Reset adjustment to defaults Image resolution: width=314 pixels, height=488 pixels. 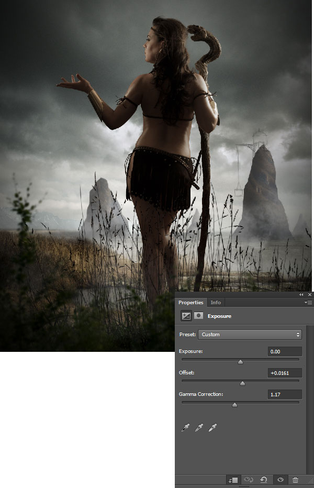pos(264,480)
